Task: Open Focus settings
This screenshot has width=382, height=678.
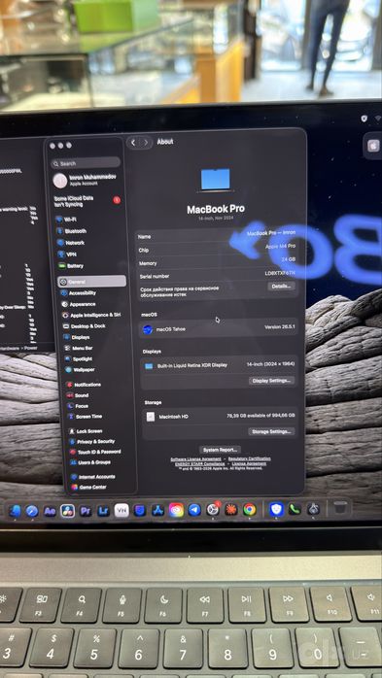Action: click(x=78, y=406)
